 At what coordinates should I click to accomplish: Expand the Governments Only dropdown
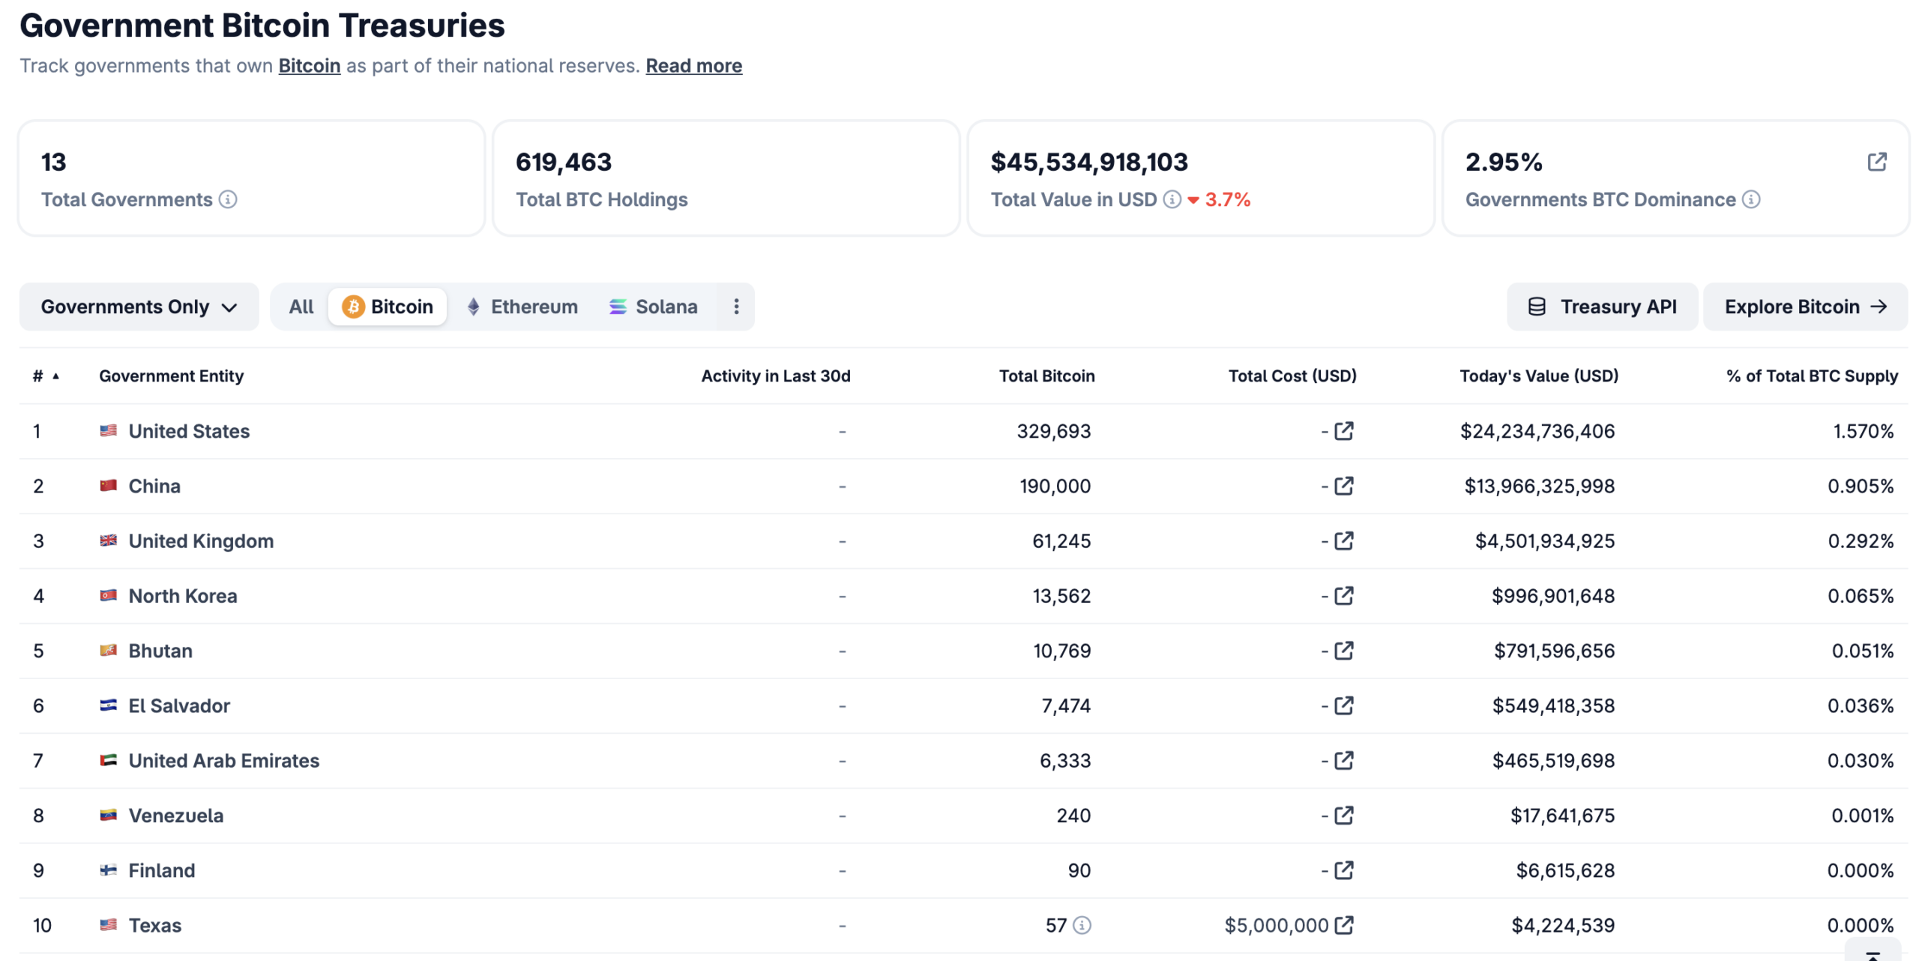point(139,307)
